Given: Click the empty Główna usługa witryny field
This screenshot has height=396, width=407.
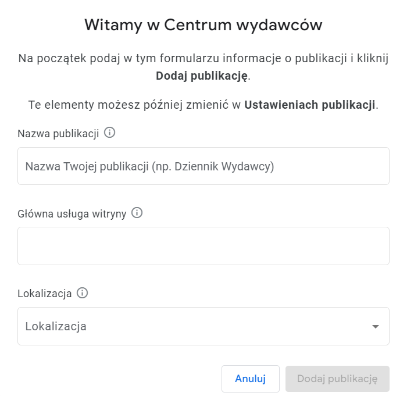Looking at the screenshot, I should [203, 246].
